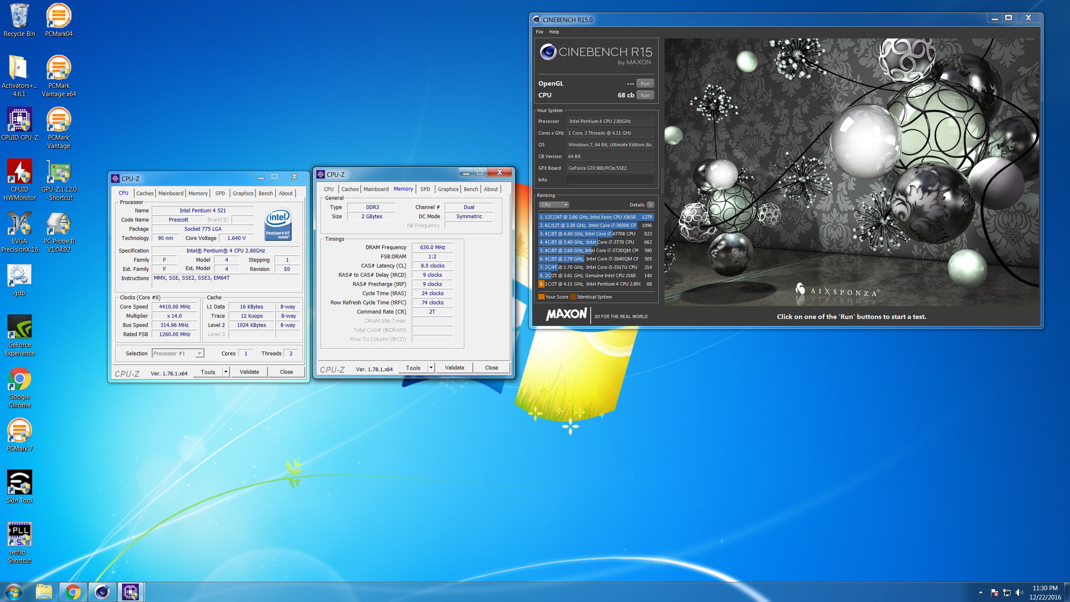Viewport: 1070px width, 602px height.
Task: Click Tools button in left CPU-Z window
Action: click(208, 372)
